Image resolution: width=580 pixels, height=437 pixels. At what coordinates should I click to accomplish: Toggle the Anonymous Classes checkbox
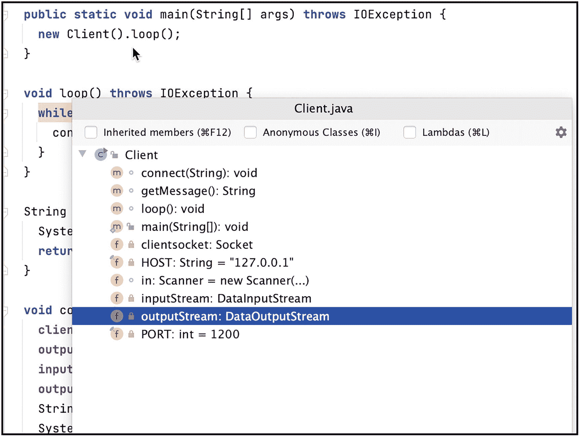click(x=250, y=132)
